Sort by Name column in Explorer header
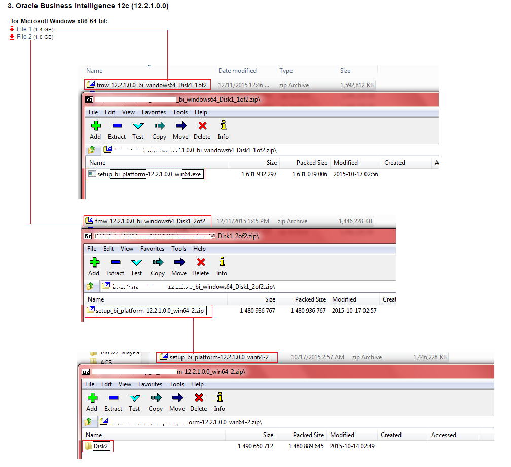The width and height of the screenshot is (511, 467). click(x=94, y=71)
